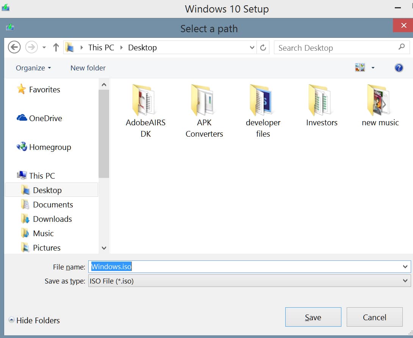This screenshot has width=413, height=338.
Task: Select 'Desktop' in the address breadcrumb
Action: point(142,48)
